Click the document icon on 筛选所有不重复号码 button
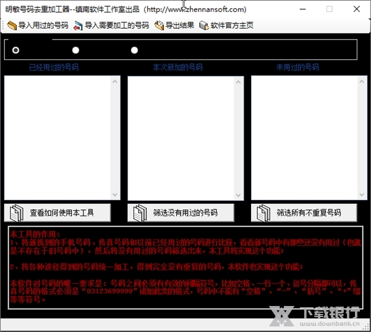The image size is (371, 332). tap(263, 213)
